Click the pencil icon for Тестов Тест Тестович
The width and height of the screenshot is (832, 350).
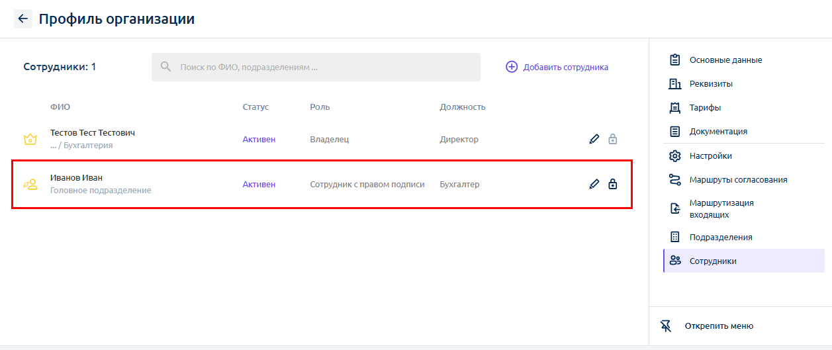tap(594, 139)
